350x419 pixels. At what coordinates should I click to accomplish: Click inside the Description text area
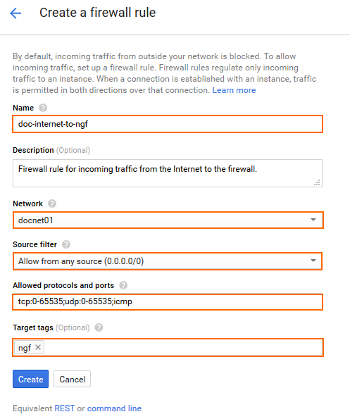point(168,173)
